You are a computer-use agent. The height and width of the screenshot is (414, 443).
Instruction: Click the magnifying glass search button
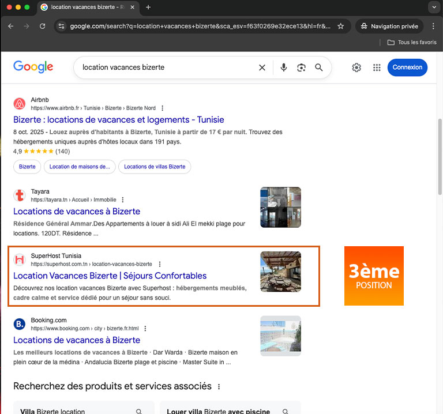[318, 67]
